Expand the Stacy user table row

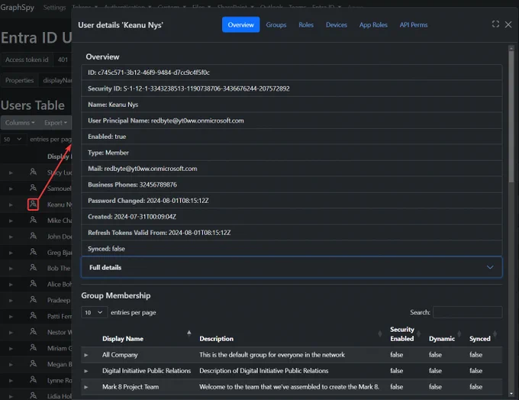click(11, 173)
